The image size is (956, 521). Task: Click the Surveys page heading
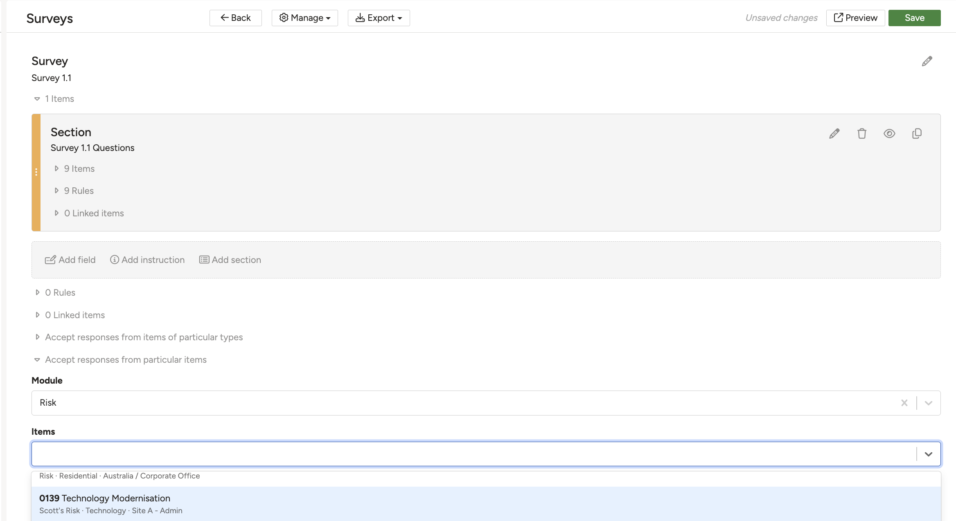(50, 18)
